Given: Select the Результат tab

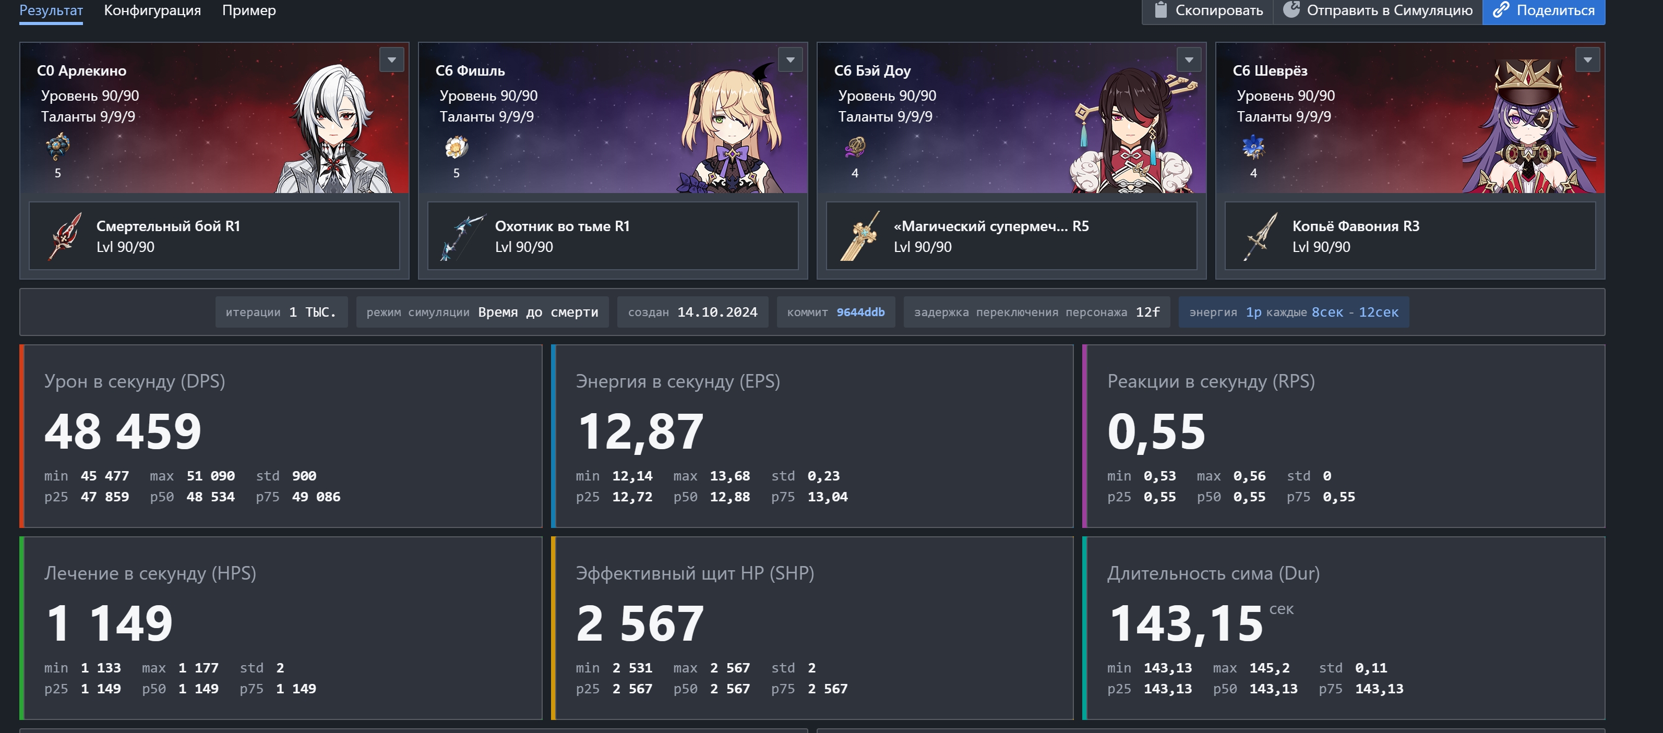Looking at the screenshot, I should pos(51,10).
